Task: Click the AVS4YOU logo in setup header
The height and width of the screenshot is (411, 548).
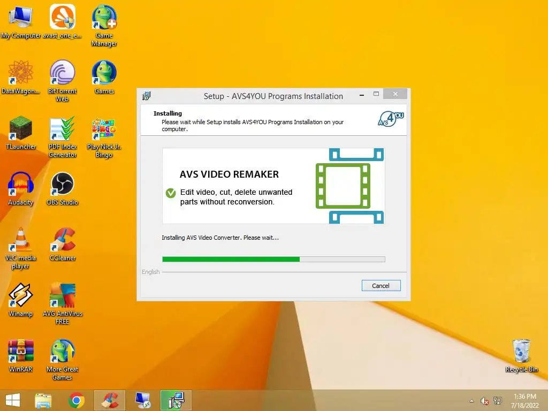Action: coord(391,119)
